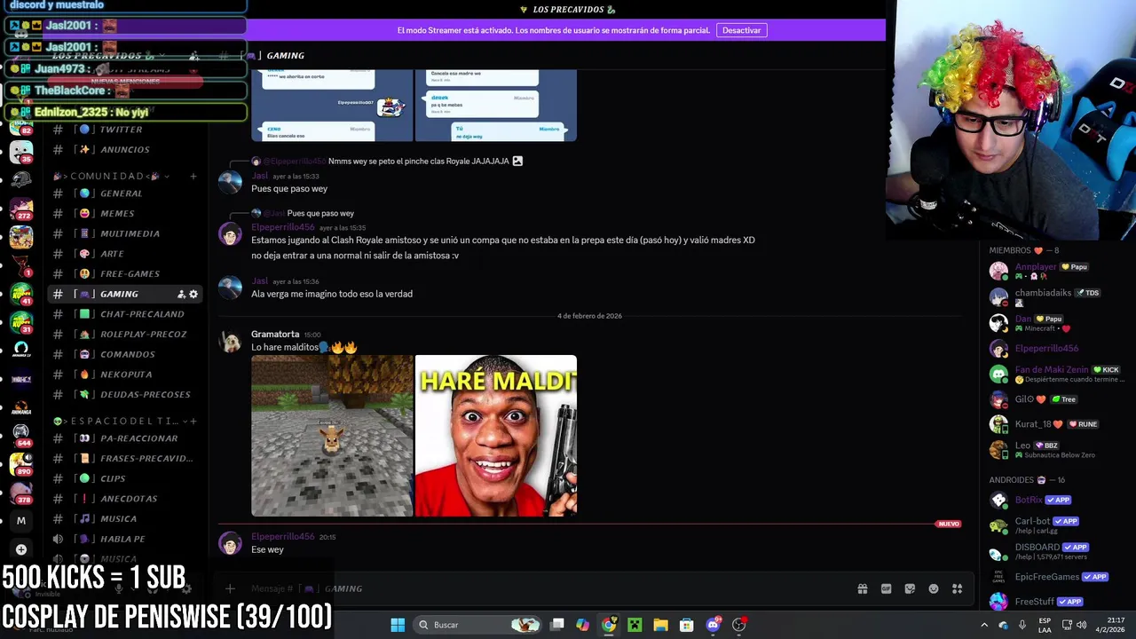Show hidden system tray icons

click(x=983, y=625)
